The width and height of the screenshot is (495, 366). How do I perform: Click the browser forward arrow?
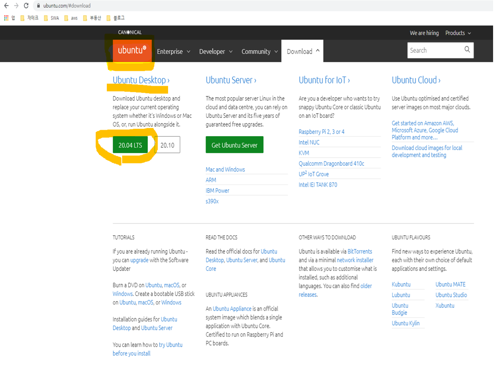click(x=16, y=6)
